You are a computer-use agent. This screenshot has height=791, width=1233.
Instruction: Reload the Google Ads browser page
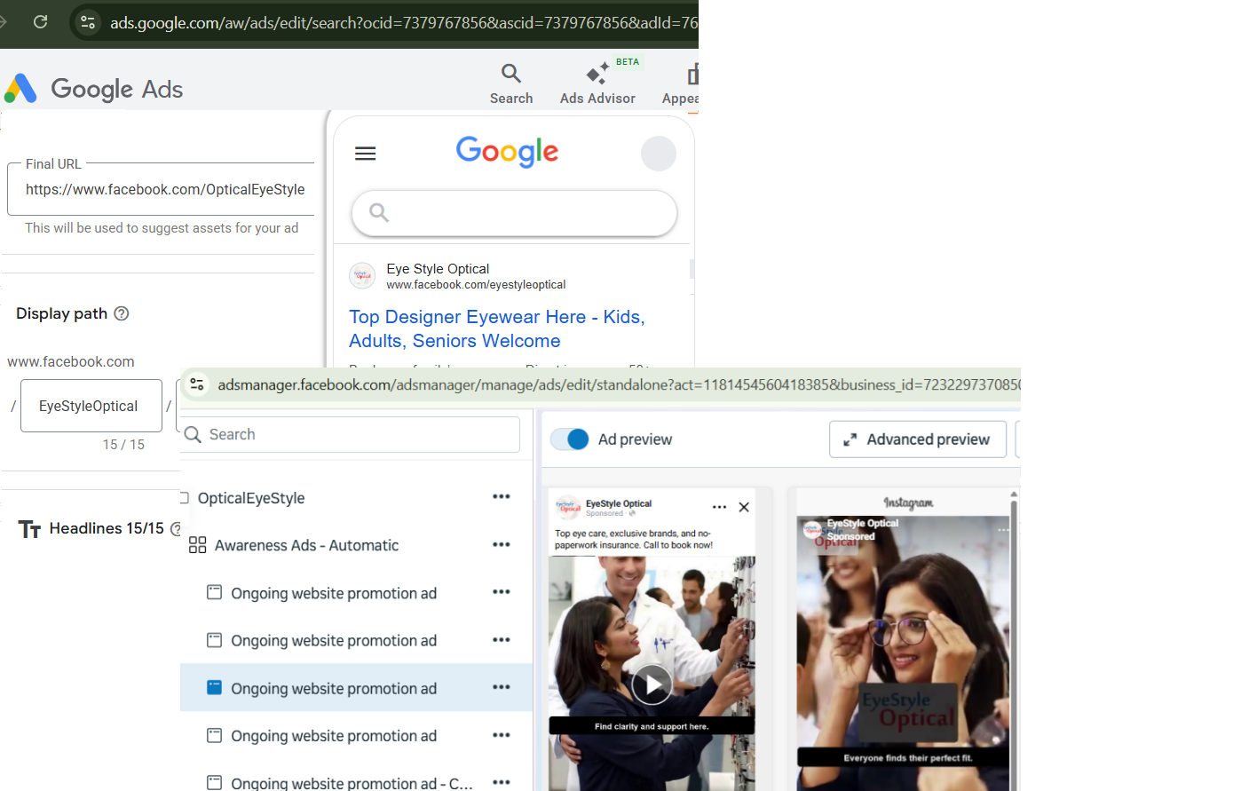(41, 22)
